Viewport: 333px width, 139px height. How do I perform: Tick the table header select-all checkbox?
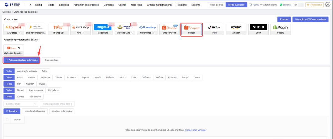pyautogui.click(x=7, y=119)
